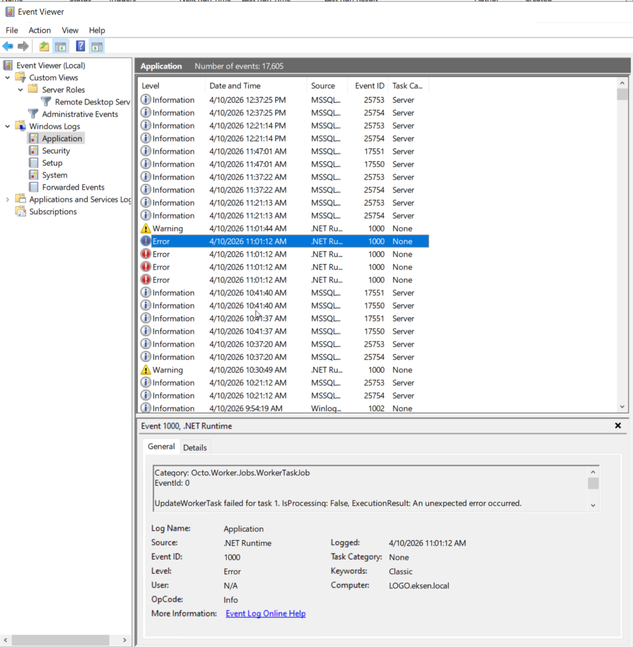Click the Source value .NET Runtime
The height and width of the screenshot is (647, 633).
(247, 543)
